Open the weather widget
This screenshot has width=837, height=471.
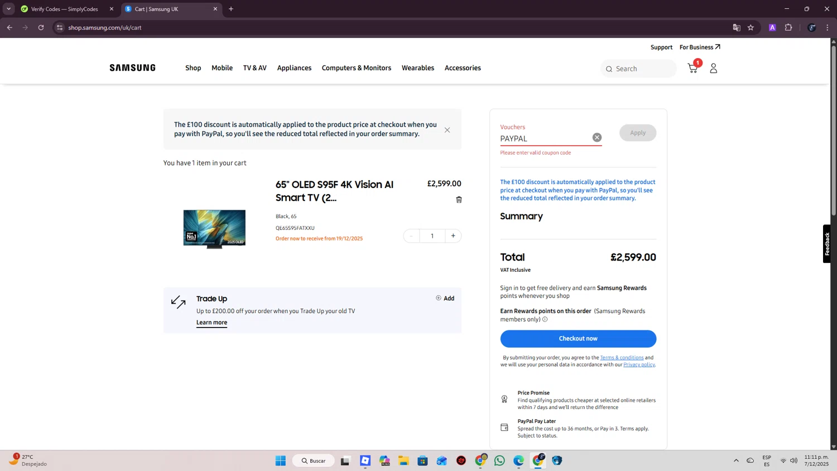click(28, 460)
